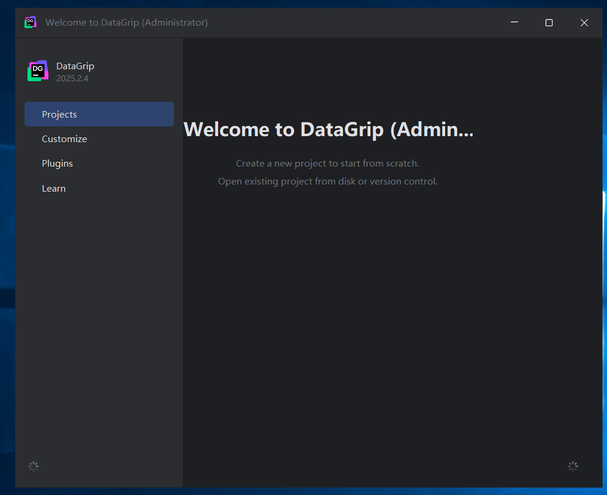This screenshot has width=607, height=495.
Task: Click the loading spinner in the main panel
Action: (573, 466)
